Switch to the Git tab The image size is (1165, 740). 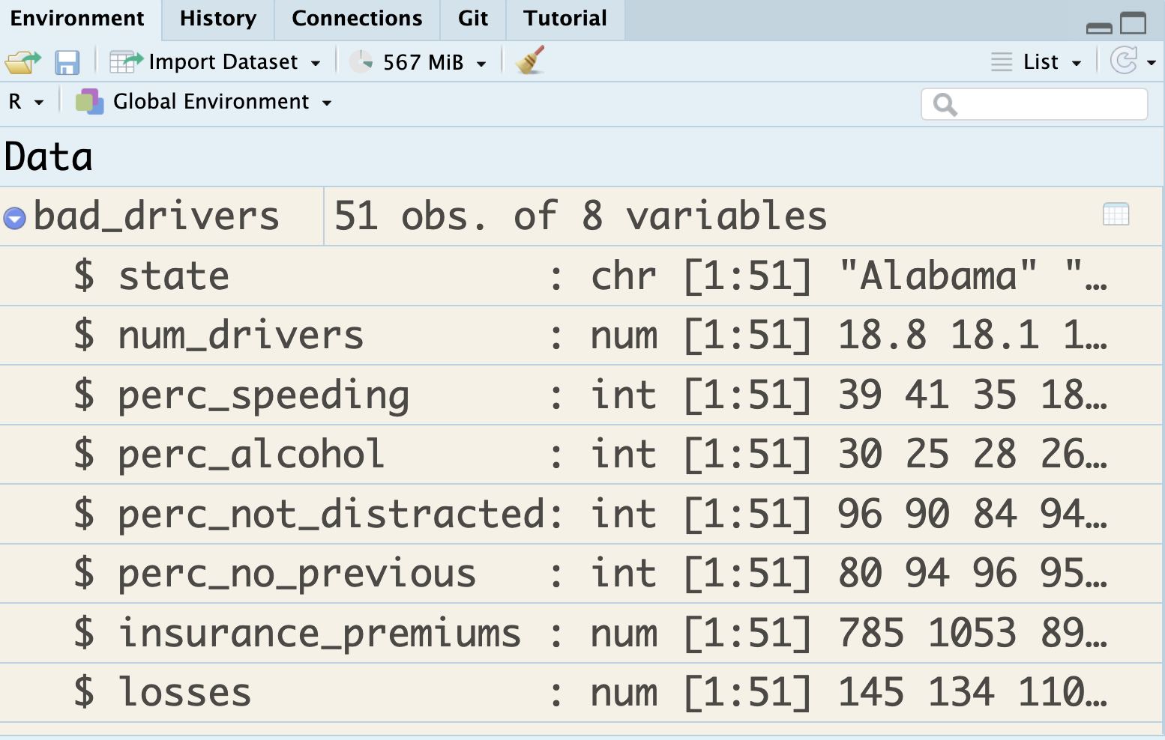(472, 19)
